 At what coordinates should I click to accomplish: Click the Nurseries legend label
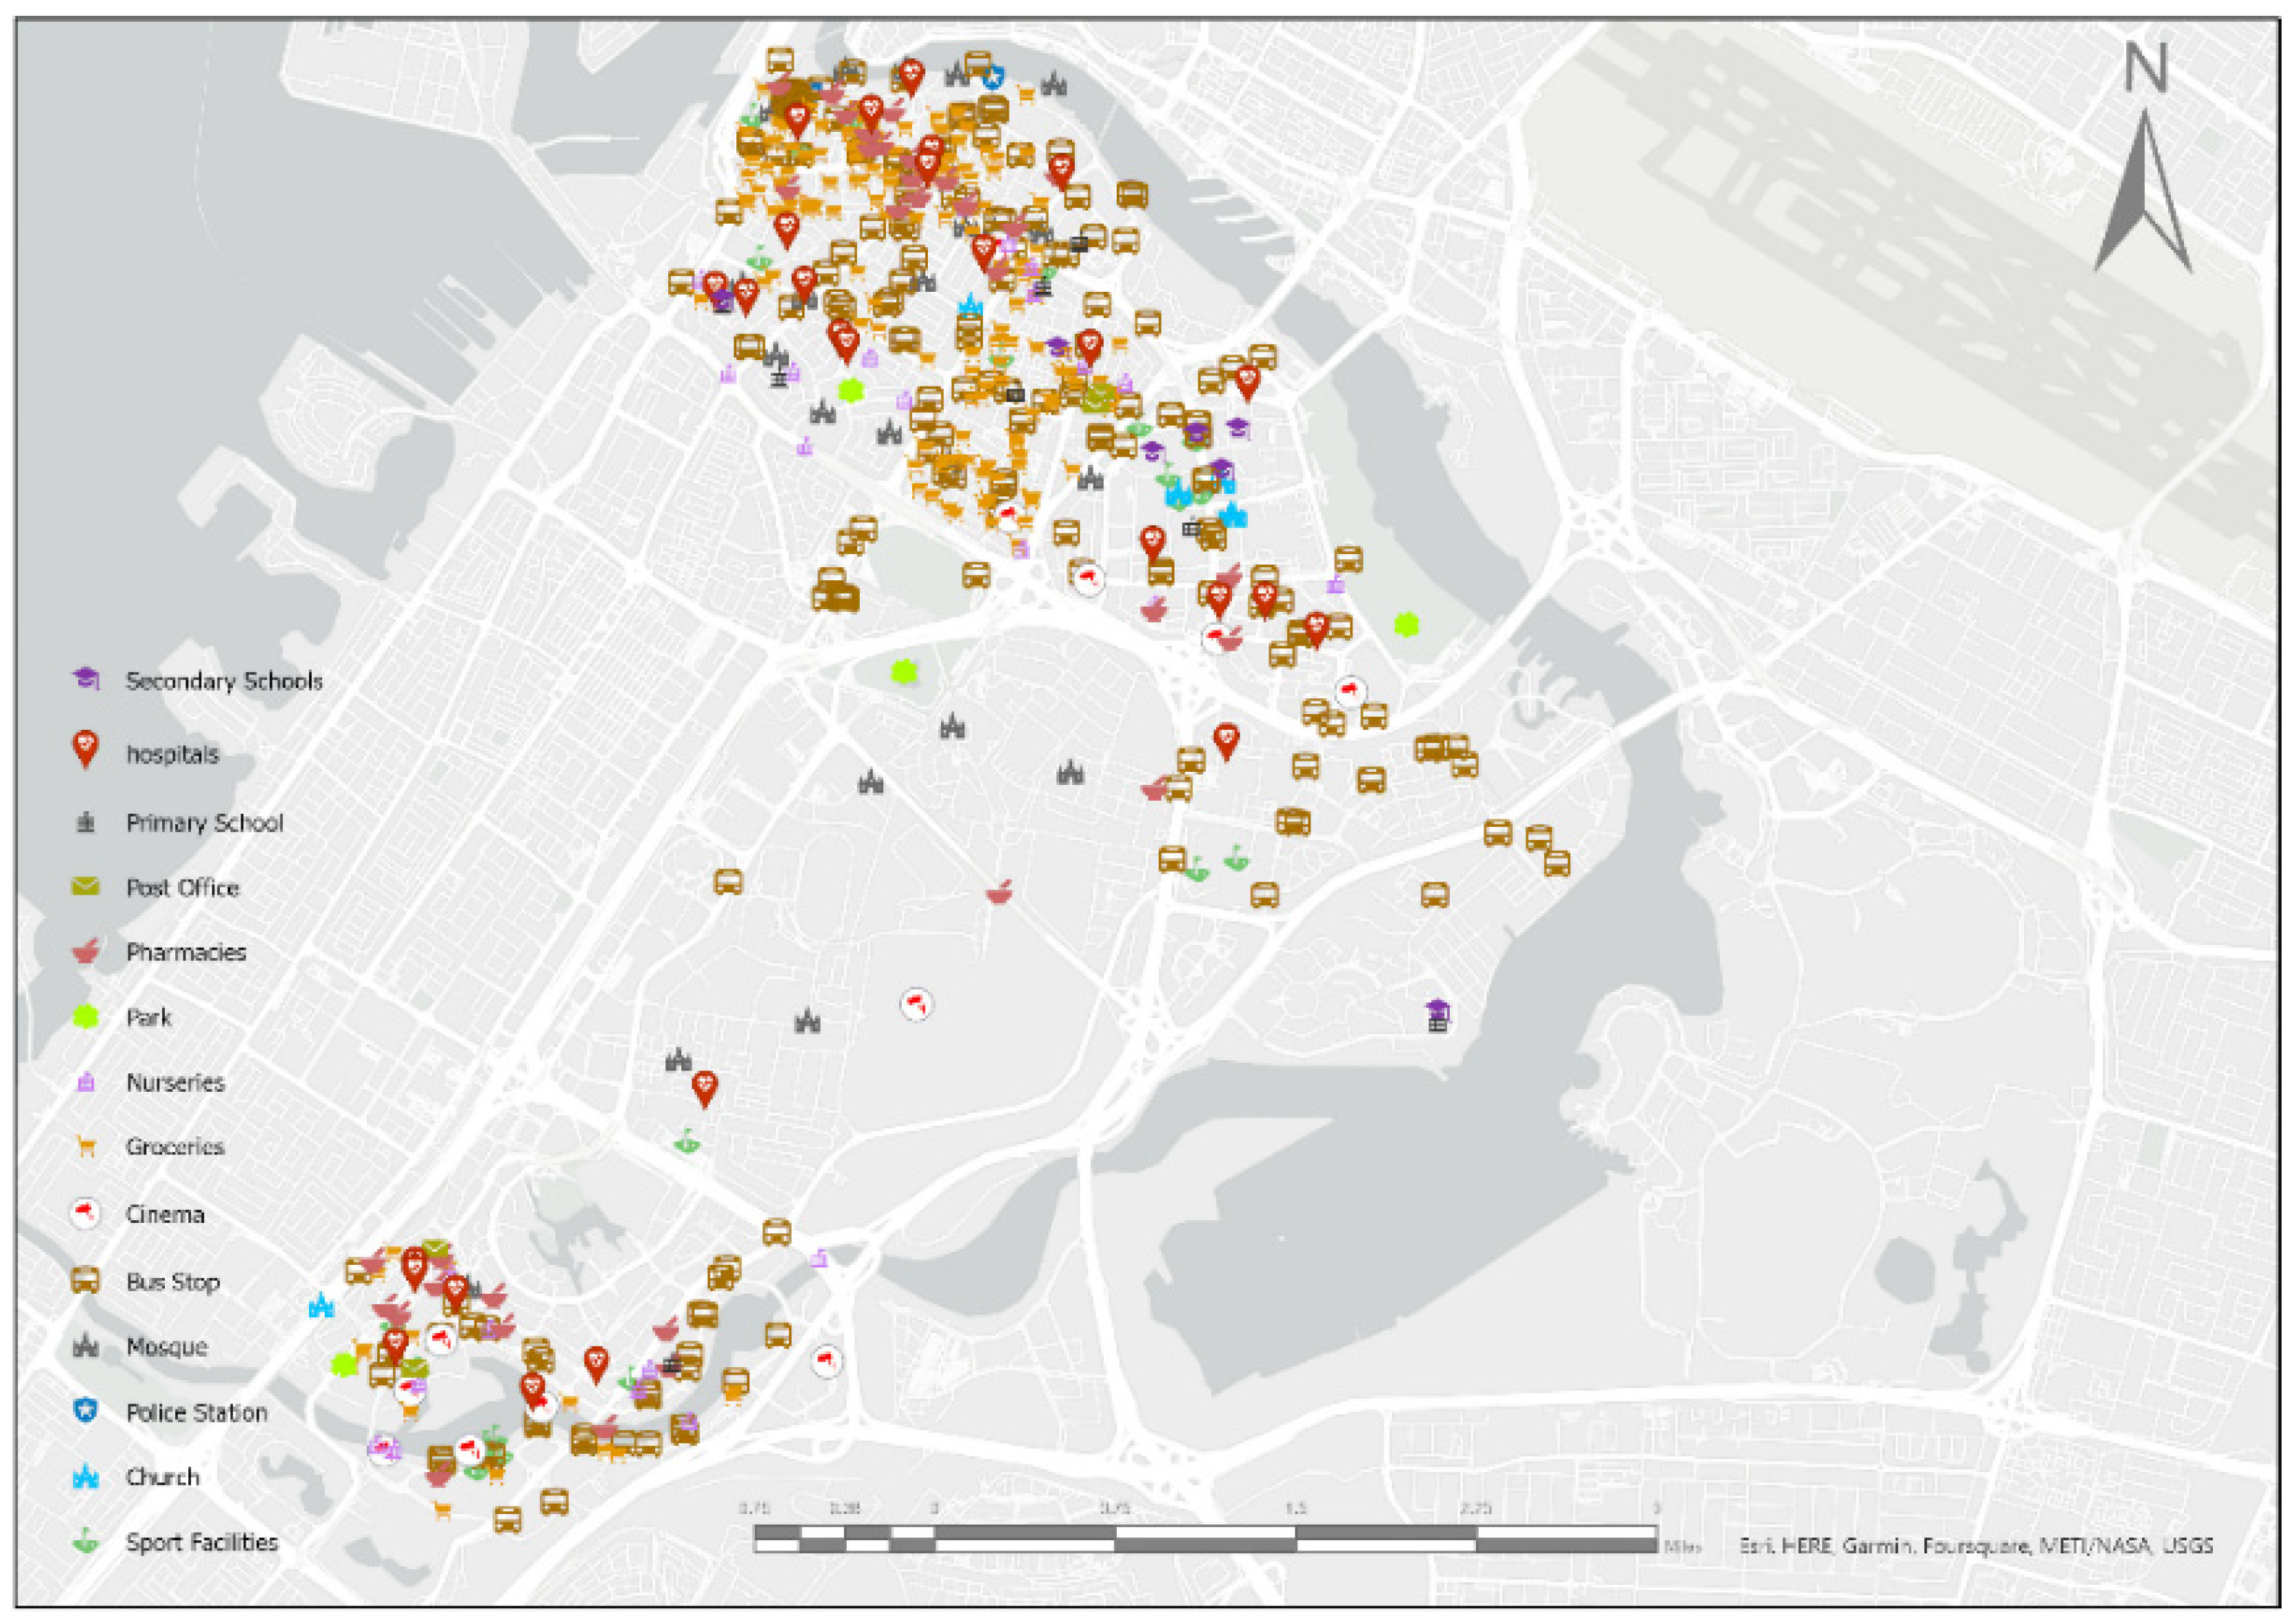[x=175, y=1082]
